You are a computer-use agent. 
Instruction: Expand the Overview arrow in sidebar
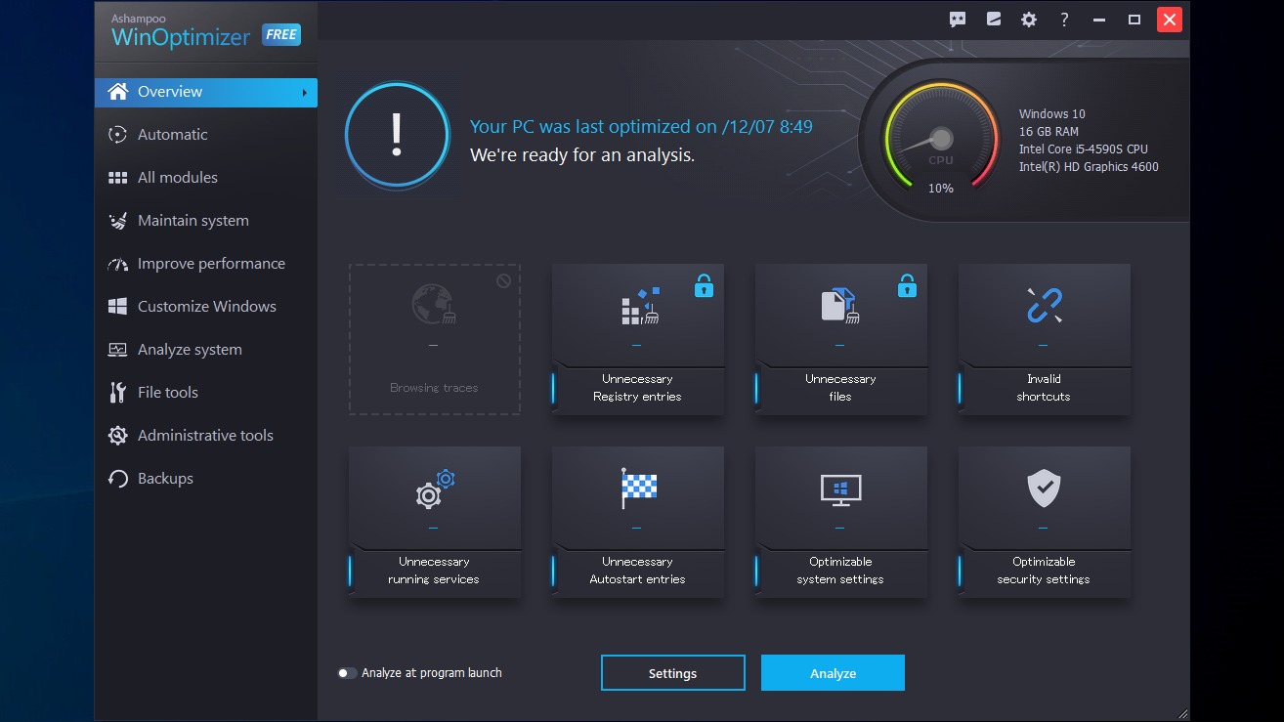click(304, 93)
